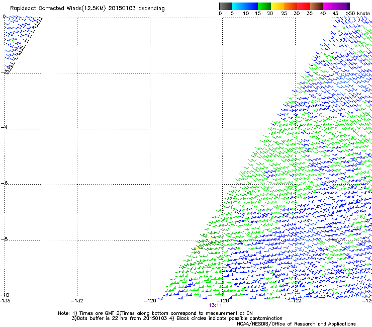
Task: Click the NOAA/NESDIS Office of Research credit text
Action: coord(296,324)
